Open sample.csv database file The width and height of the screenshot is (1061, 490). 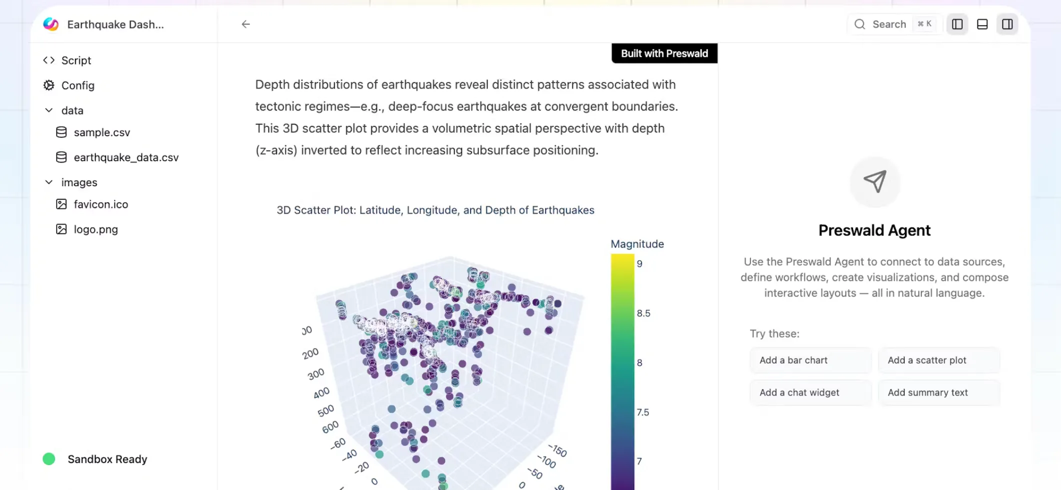(102, 132)
